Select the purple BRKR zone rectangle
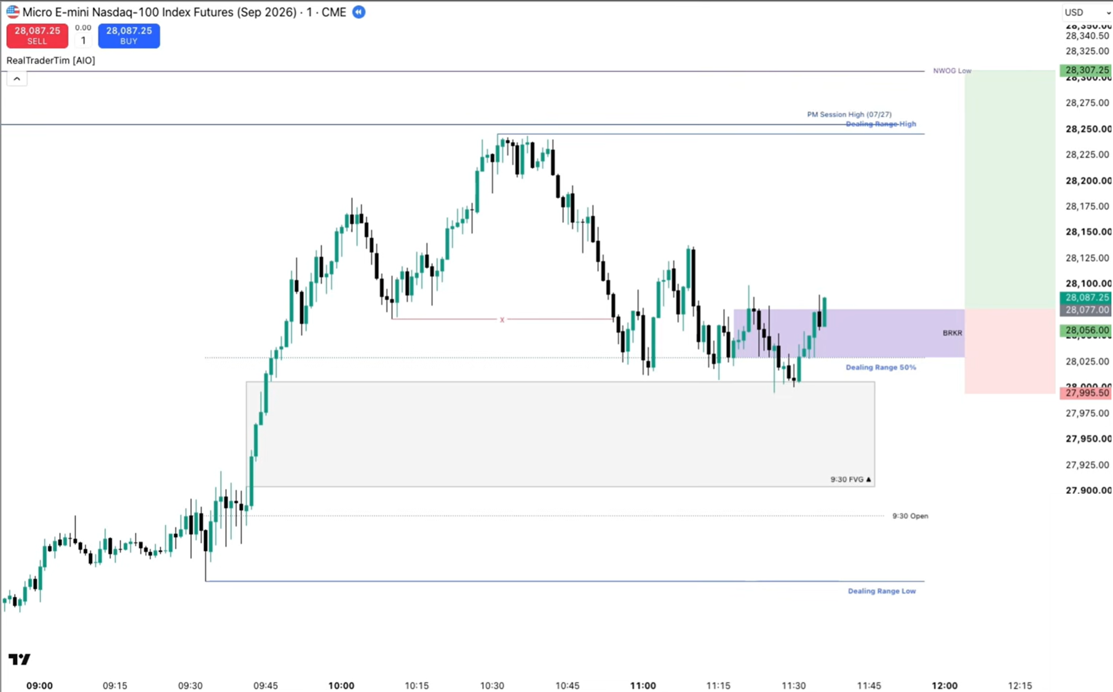The image size is (1113, 692). pos(849,333)
